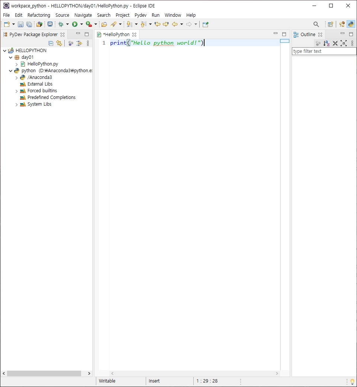Click the Next Edit Location icon
Image resolution: width=357 pixels, height=387 pixels.
click(166, 24)
